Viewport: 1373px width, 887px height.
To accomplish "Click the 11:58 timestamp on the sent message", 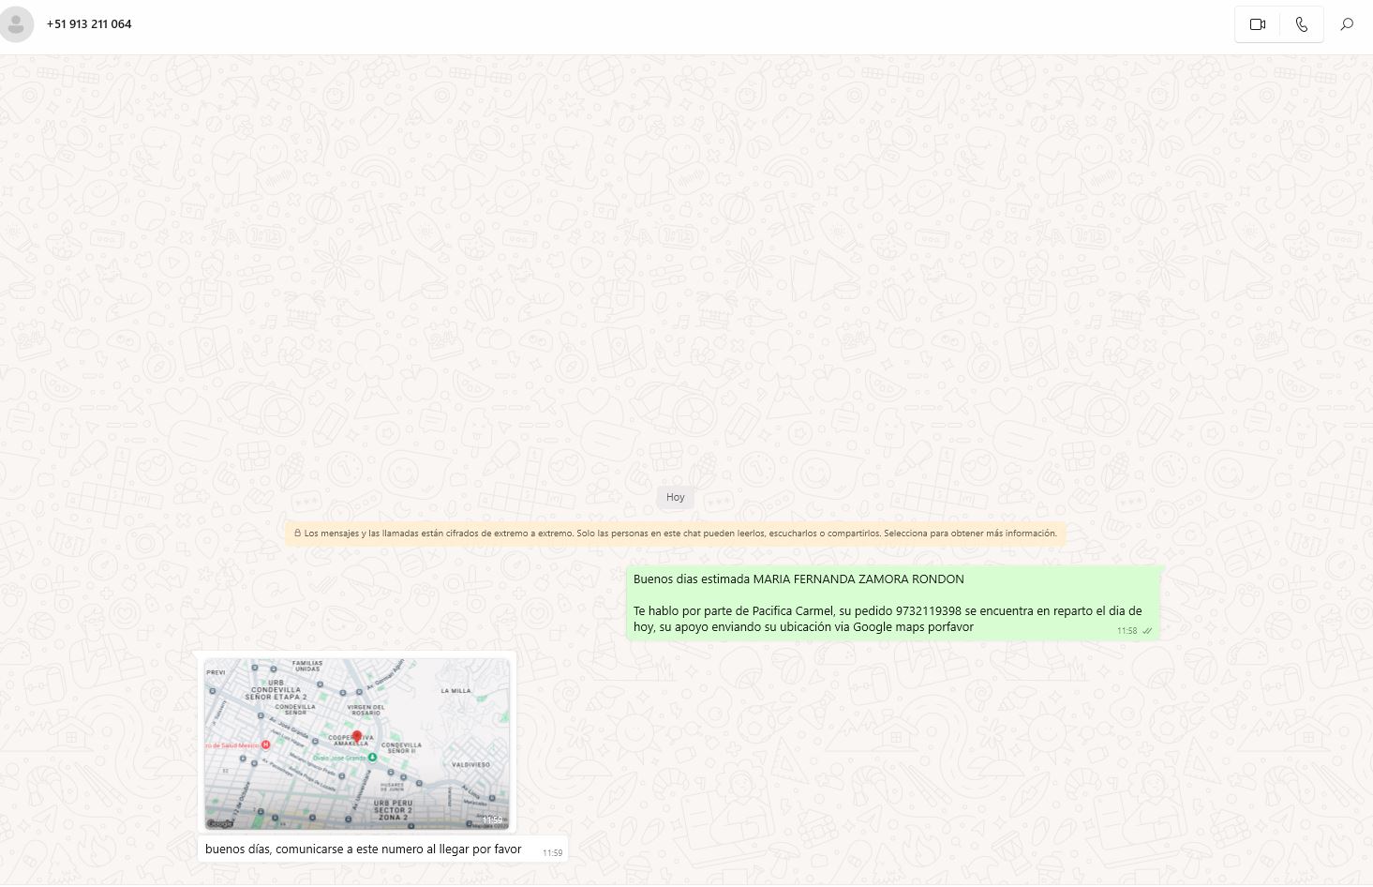I will [x=1127, y=631].
